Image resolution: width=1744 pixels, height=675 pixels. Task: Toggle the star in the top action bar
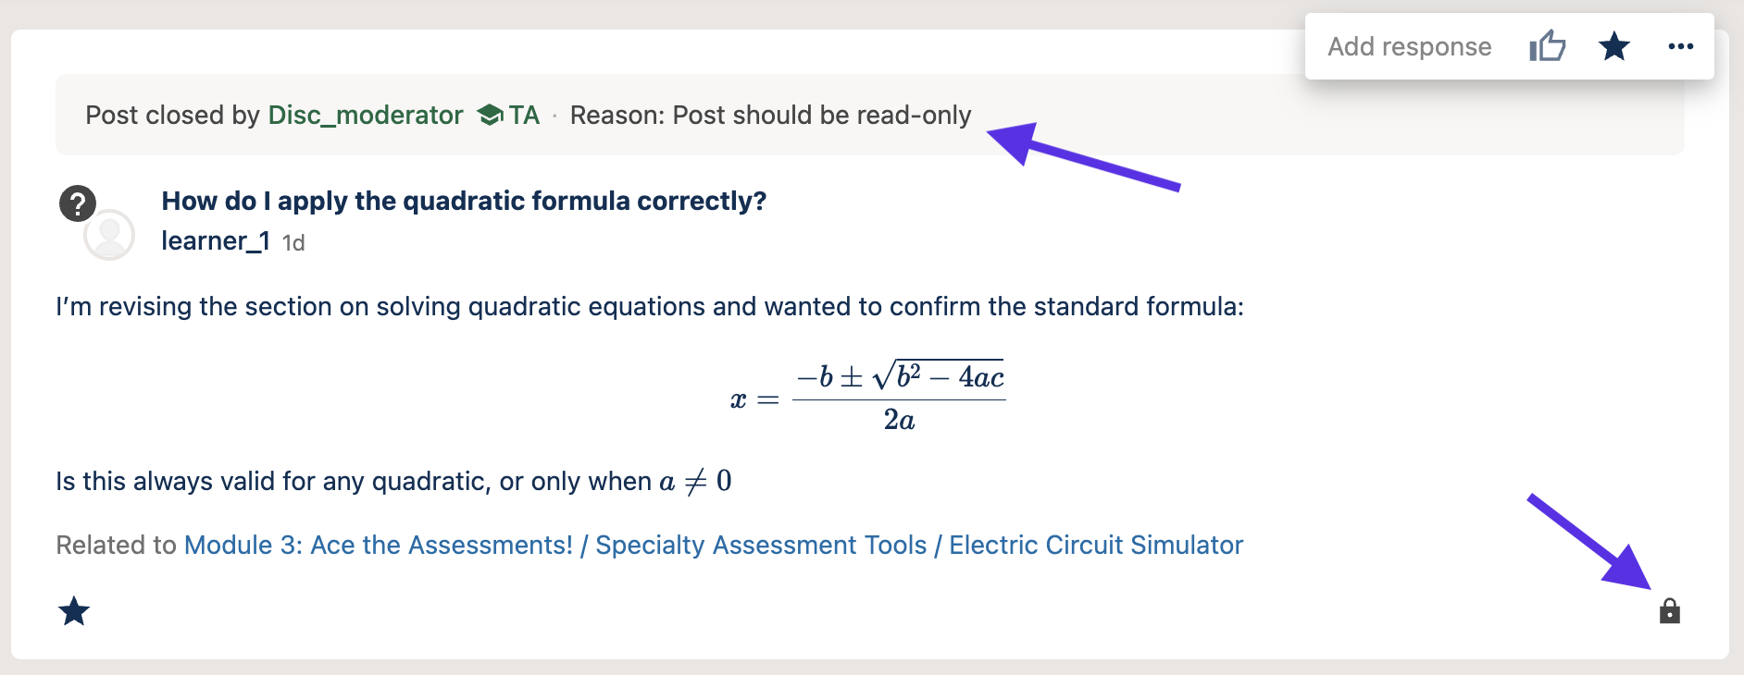coord(1613,46)
